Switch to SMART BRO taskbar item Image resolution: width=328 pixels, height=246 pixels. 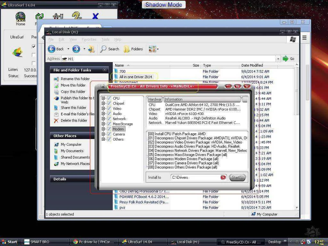tap(45, 242)
